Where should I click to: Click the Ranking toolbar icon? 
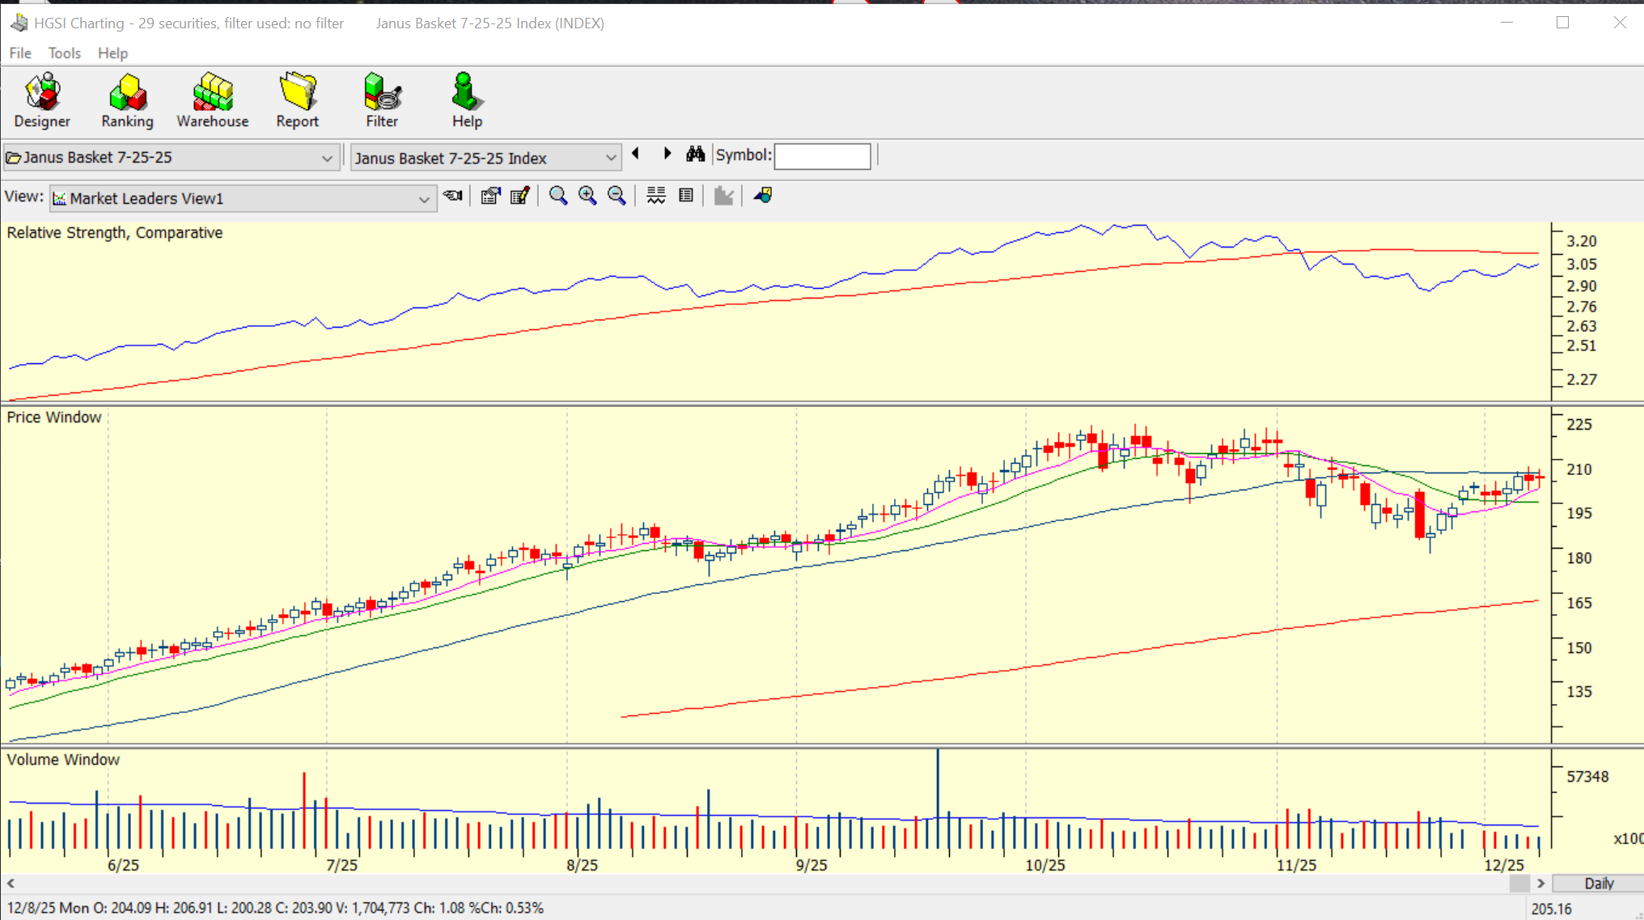coord(127,100)
